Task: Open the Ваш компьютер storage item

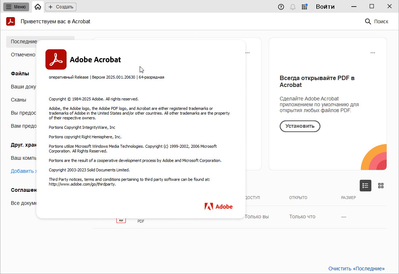Action: [x=24, y=158]
